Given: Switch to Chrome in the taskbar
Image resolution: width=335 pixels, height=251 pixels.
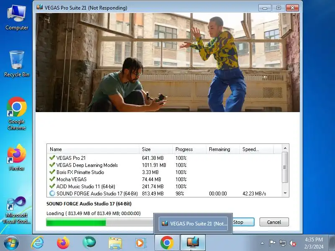Looking at the screenshot, I should pos(167,243).
